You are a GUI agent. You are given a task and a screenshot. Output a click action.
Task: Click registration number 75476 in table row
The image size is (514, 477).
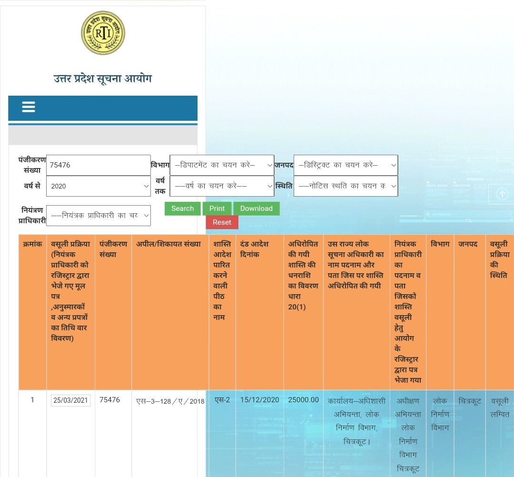109,400
